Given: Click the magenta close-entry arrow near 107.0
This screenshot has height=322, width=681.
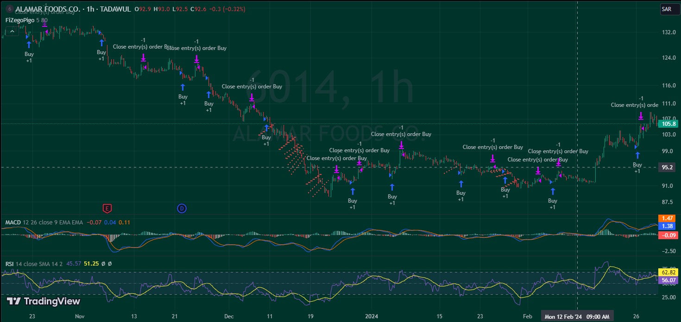Looking at the screenshot, I should pyautogui.click(x=641, y=116).
